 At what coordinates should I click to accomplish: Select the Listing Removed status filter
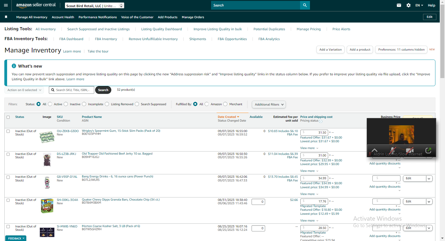tap(107, 104)
